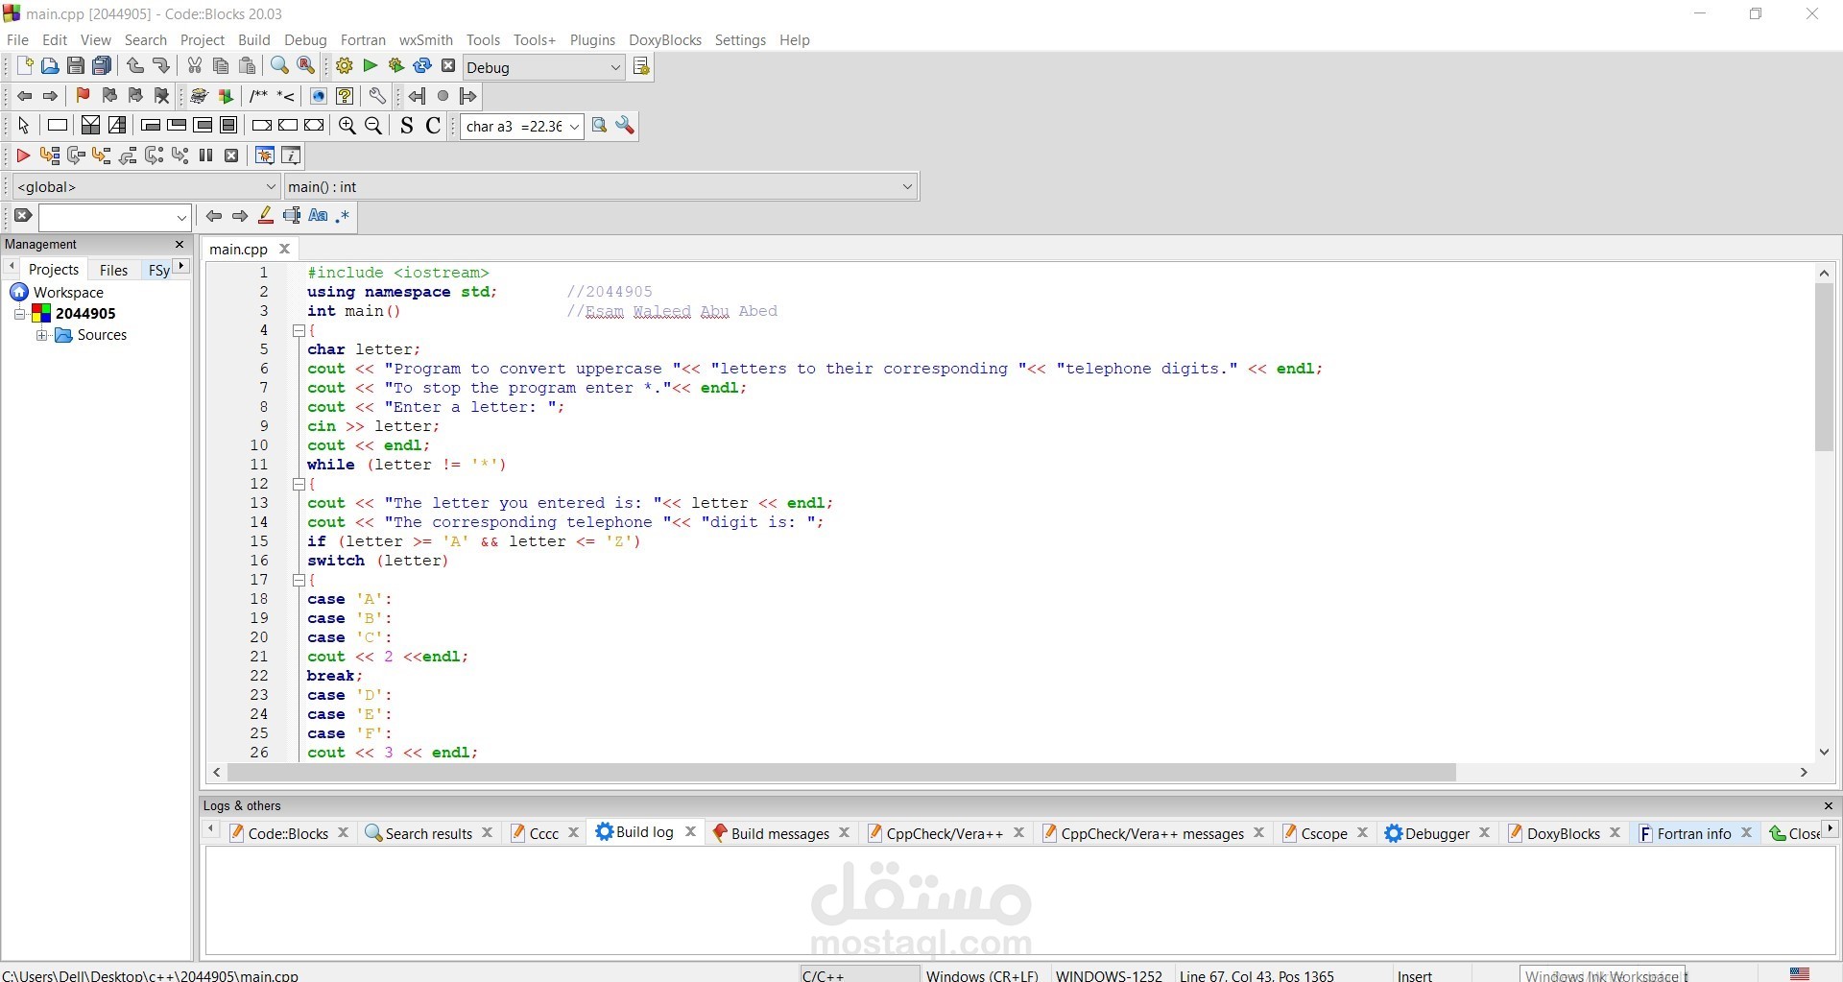Click the DoxyBlocks line comment icon
The image size is (1843, 982).
286,96
